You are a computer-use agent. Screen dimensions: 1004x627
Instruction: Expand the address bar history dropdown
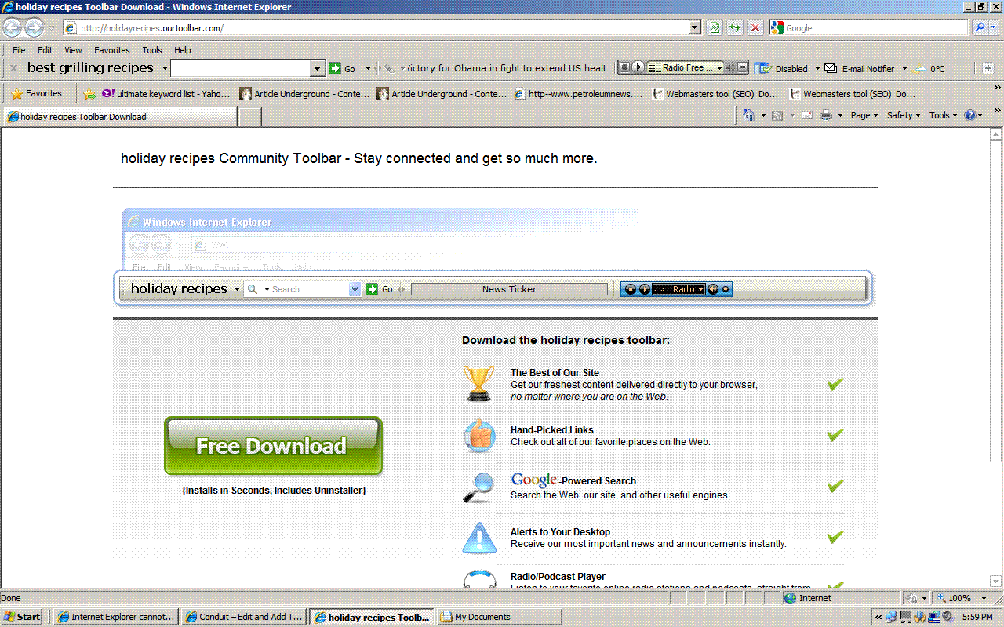click(695, 28)
